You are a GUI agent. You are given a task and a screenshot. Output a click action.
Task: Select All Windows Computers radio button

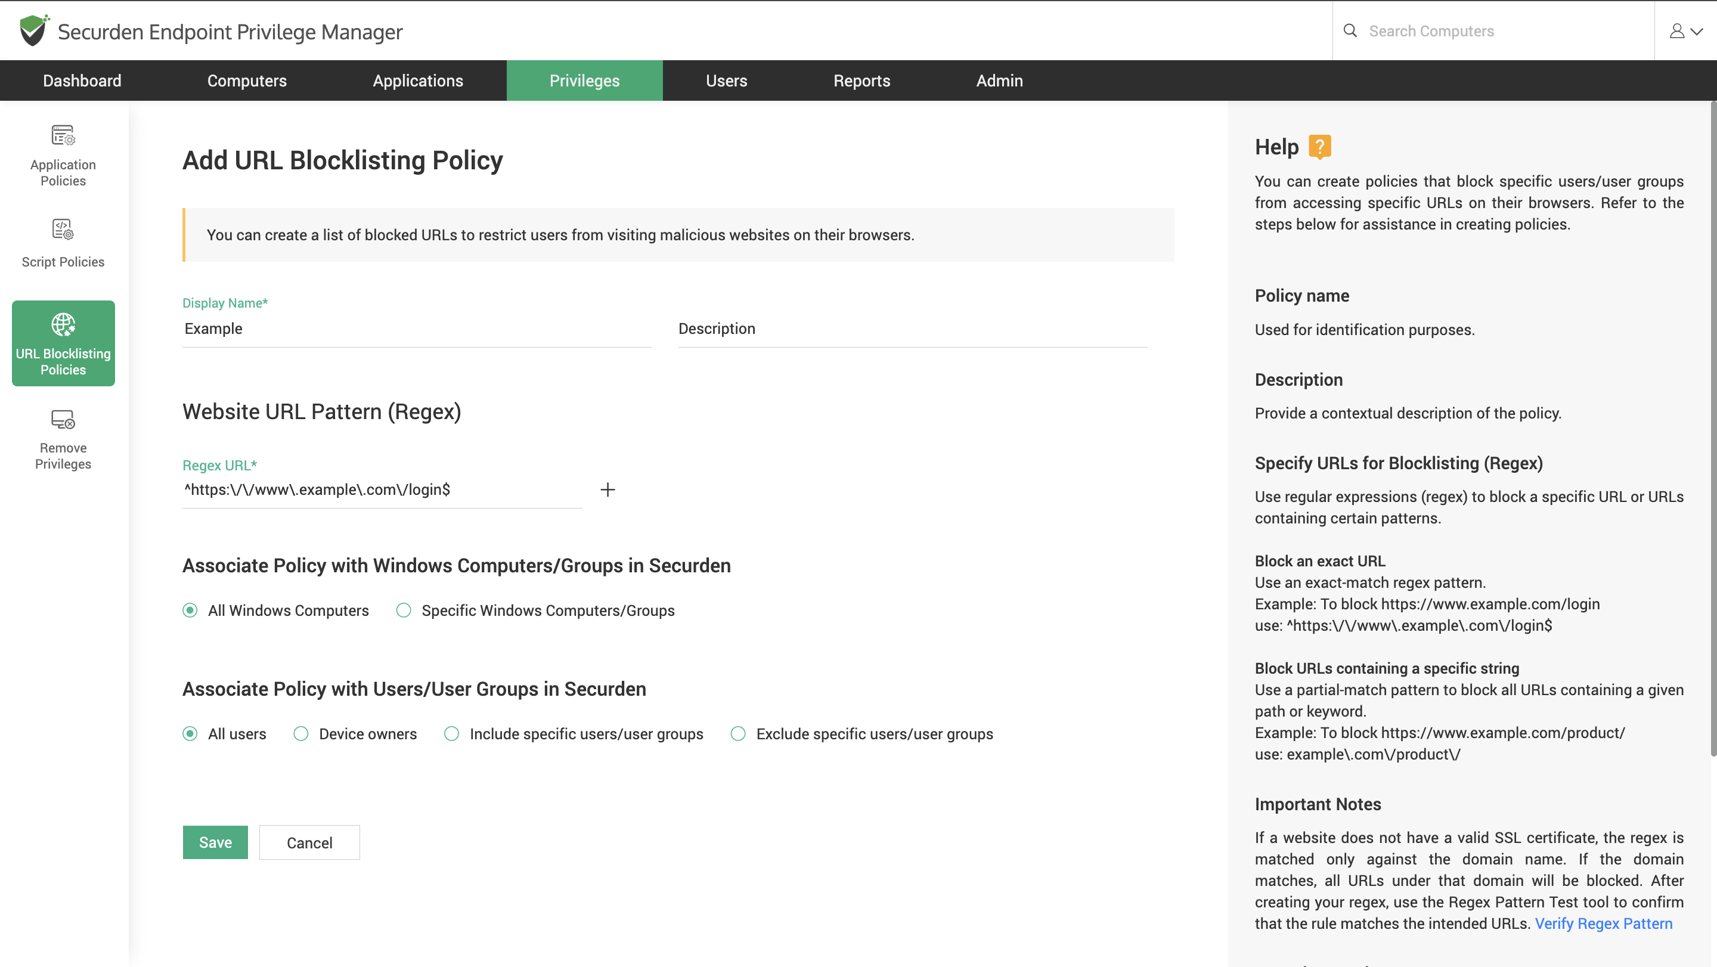coord(190,610)
